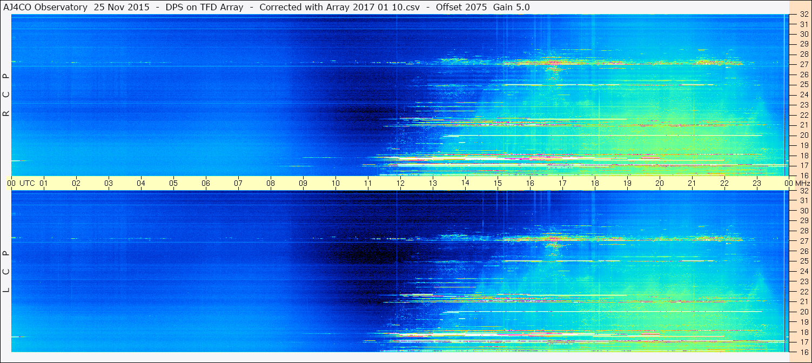This screenshot has width=812, height=363.
Task: Select hour '02' on the time axis
Action: click(x=76, y=183)
